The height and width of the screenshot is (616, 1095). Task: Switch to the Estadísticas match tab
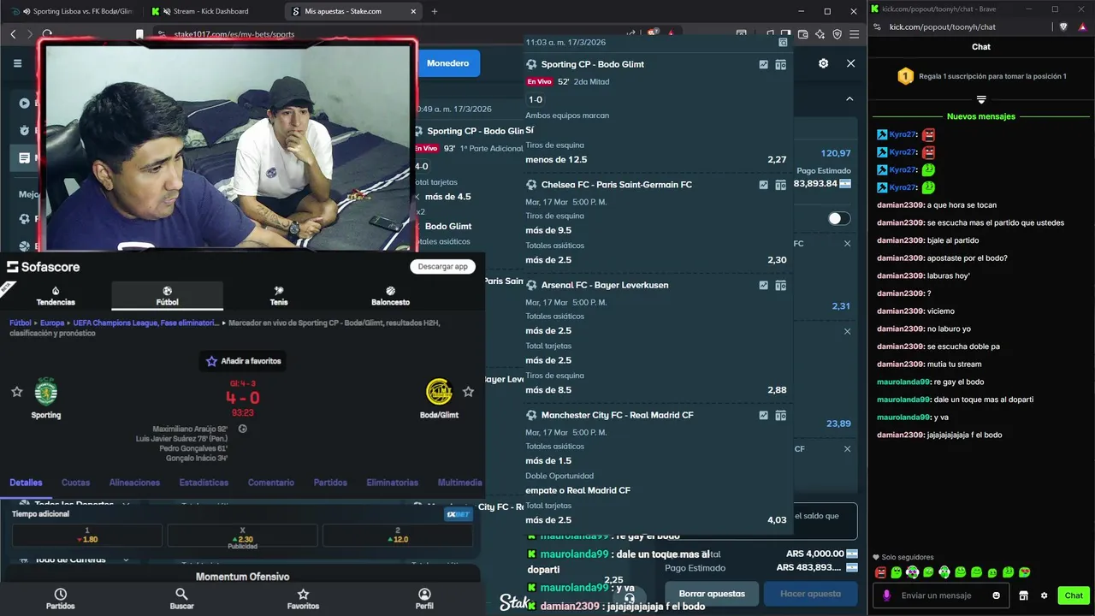(204, 483)
